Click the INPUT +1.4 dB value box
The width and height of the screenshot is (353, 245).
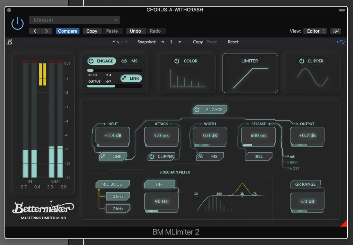113,135
